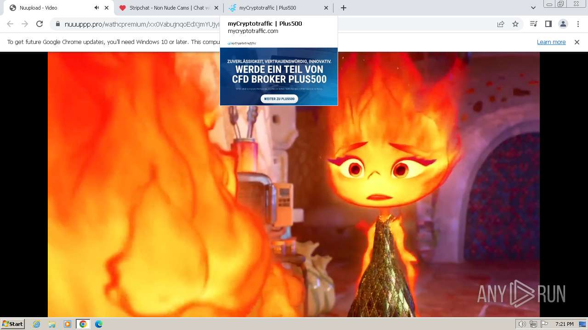Launch Internet Explorer from the taskbar
The height and width of the screenshot is (330, 588).
tap(37, 324)
